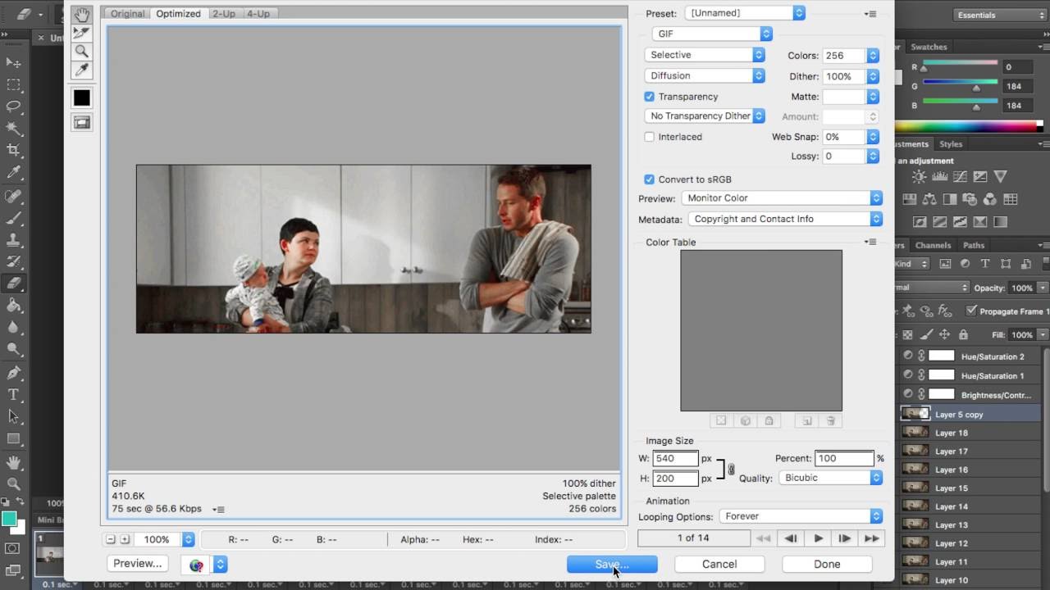Select the Pen tool

(13, 373)
